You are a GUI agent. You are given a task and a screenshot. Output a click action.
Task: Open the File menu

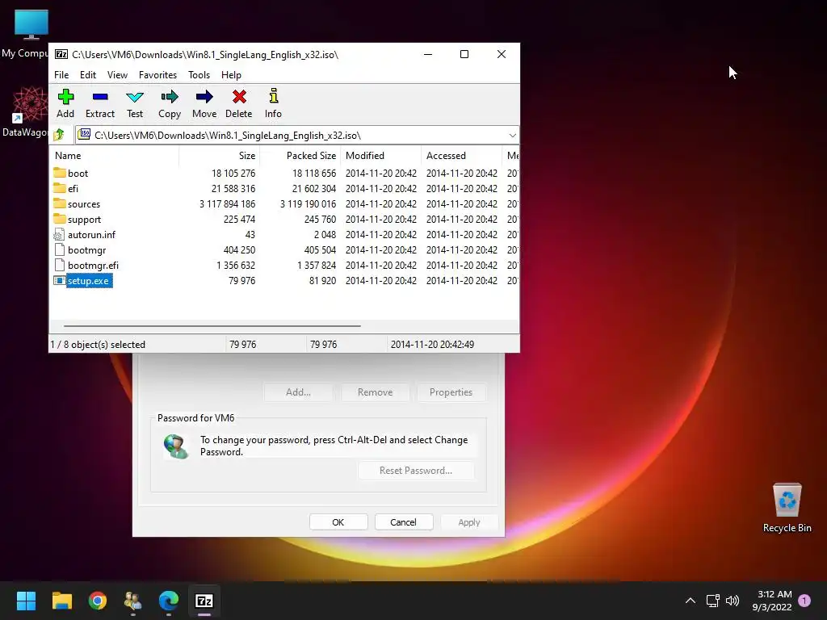[x=61, y=75]
